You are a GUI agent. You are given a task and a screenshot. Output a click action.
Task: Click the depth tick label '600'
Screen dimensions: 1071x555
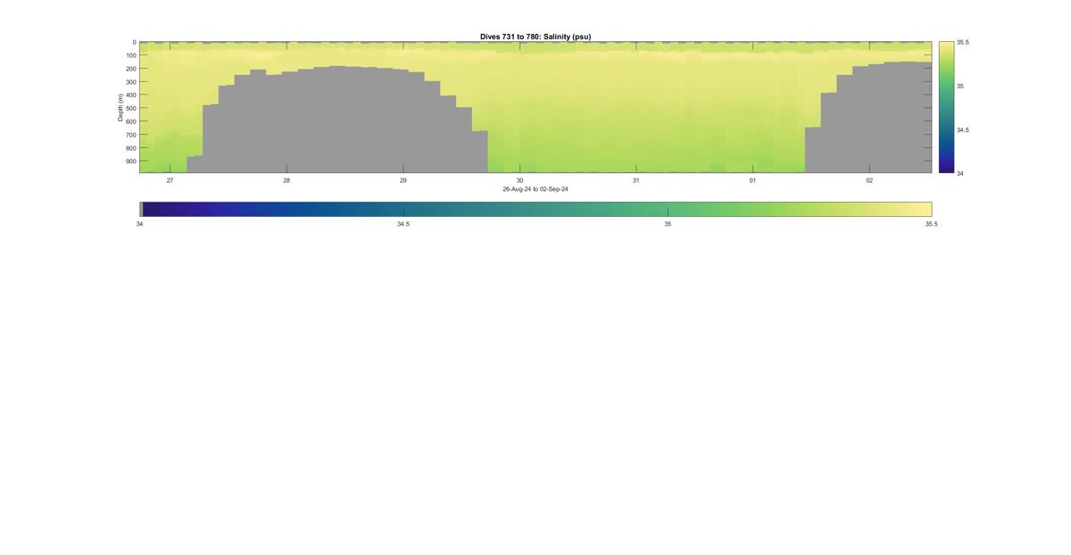pos(130,122)
